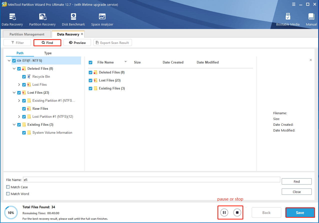This screenshot has width=319, height=223.
Task: Open the Data Recovery tool icon
Action: (x=12, y=17)
